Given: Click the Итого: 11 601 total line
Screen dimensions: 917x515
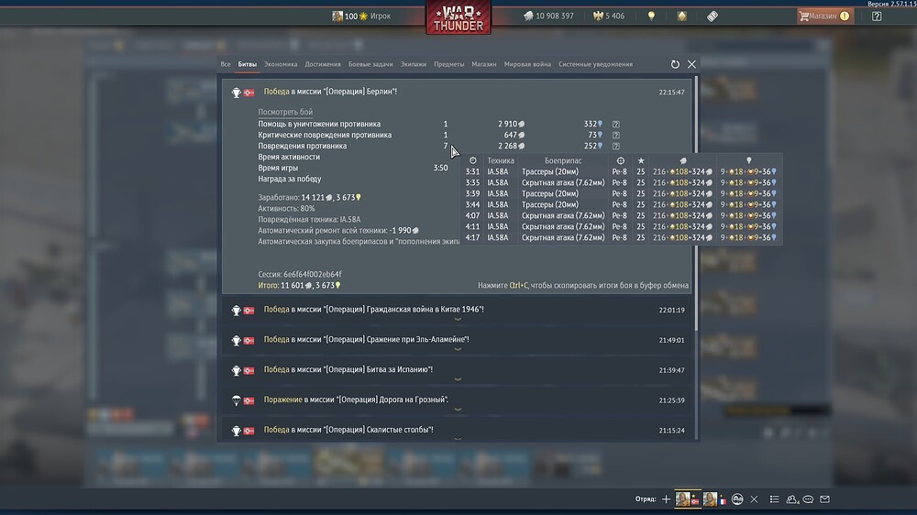Looking at the screenshot, I should click(x=300, y=285).
